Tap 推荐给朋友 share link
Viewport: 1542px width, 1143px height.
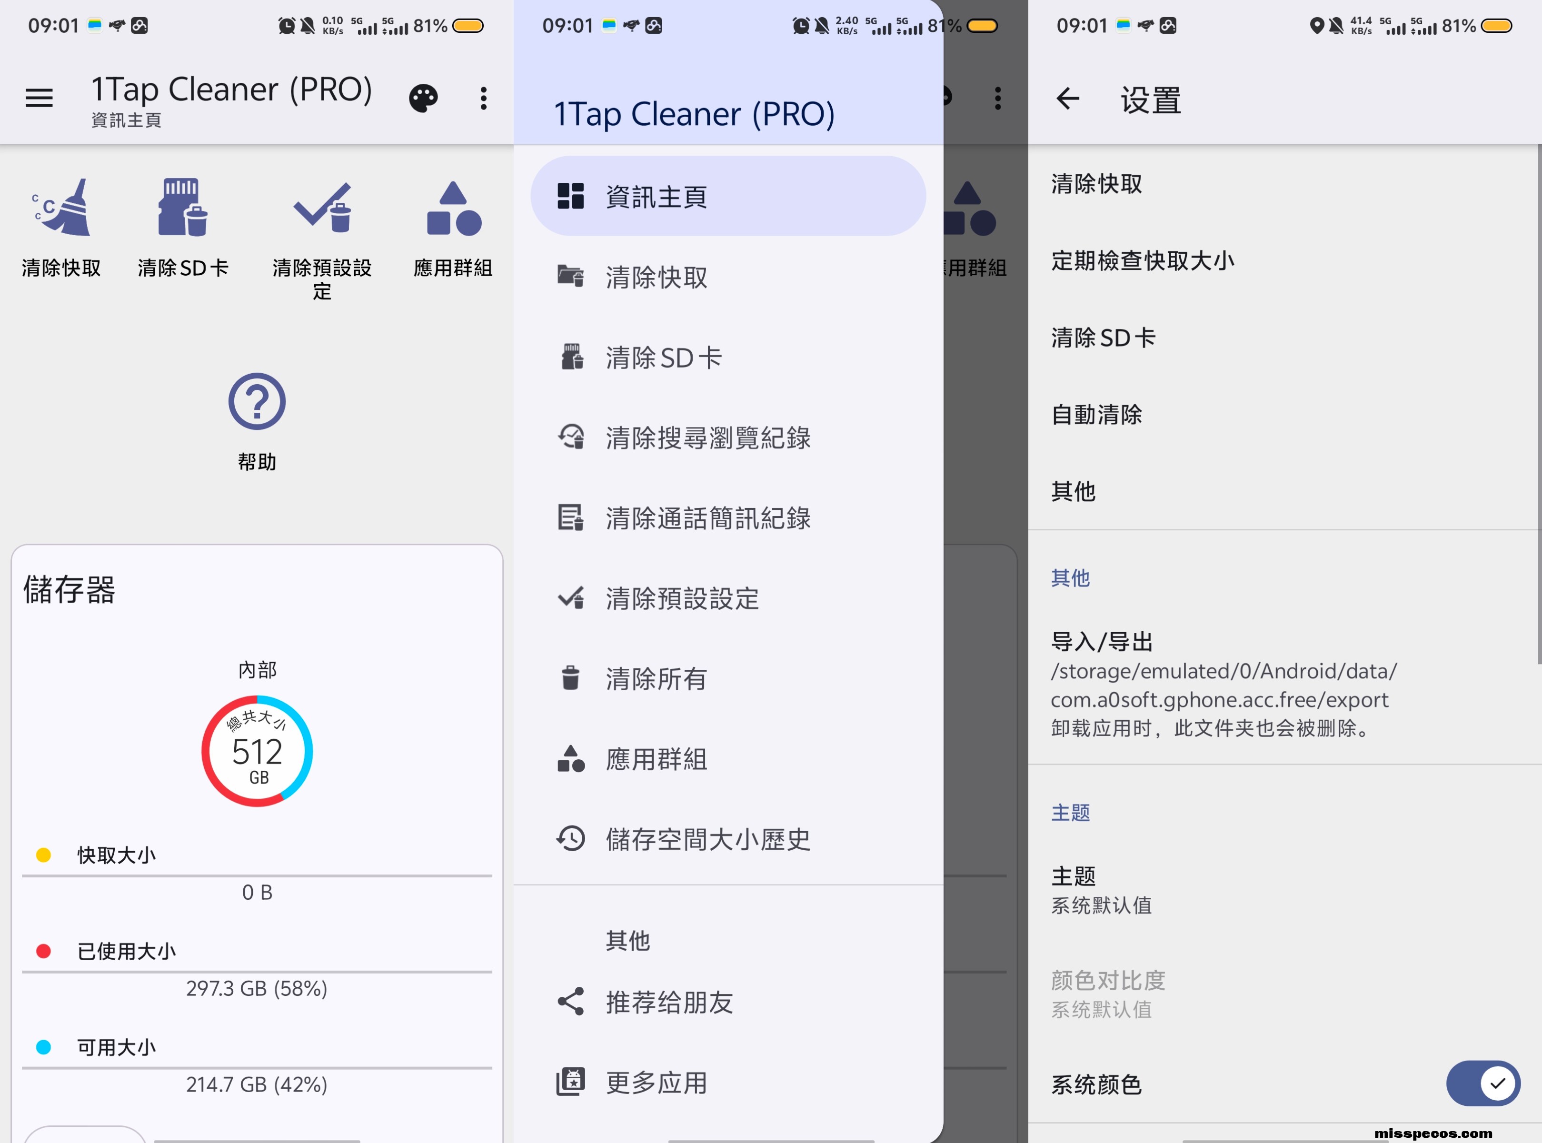click(x=668, y=1002)
